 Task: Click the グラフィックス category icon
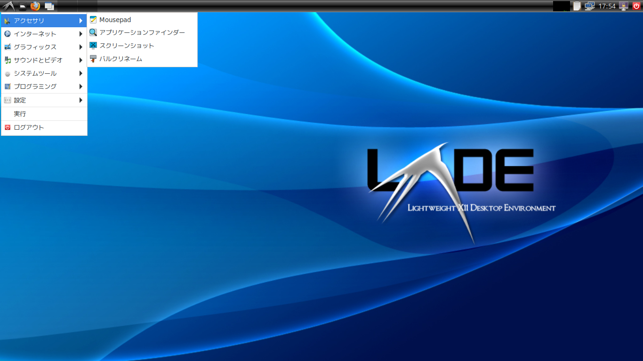click(8, 47)
